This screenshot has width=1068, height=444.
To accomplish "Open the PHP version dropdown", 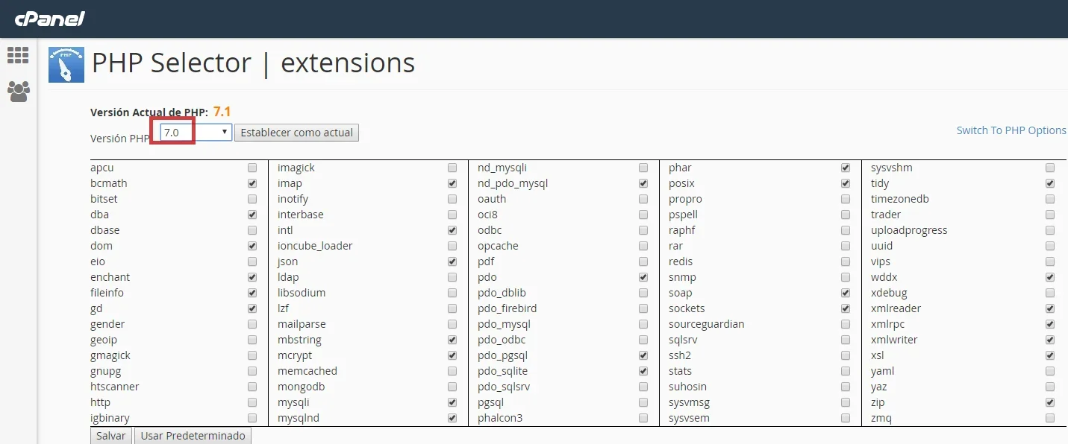I will coord(196,133).
